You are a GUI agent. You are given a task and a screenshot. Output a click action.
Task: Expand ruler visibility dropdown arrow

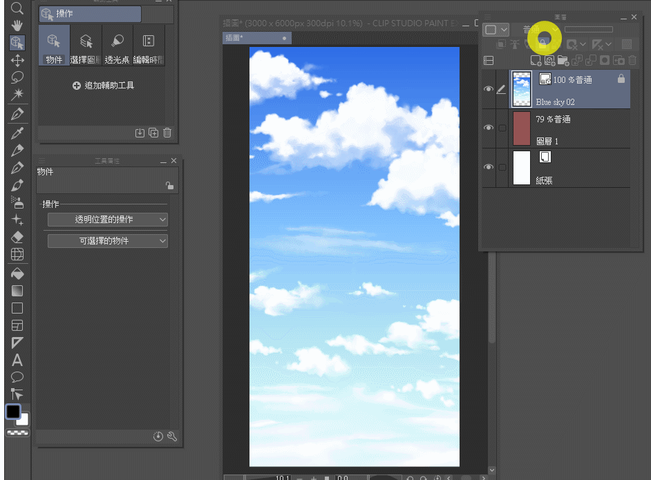tap(608, 44)
